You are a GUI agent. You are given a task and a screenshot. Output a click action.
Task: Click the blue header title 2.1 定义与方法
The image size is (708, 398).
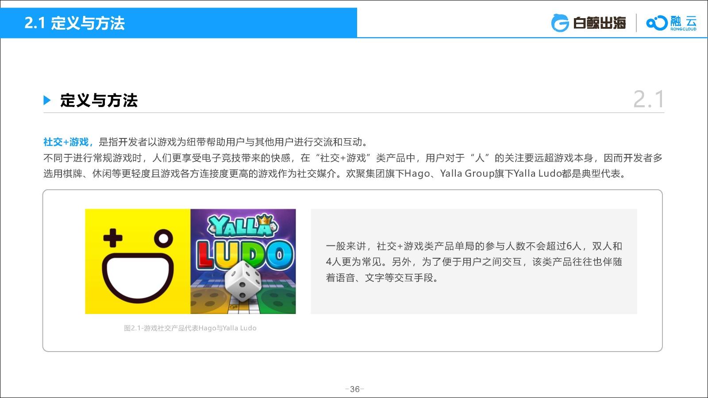point(74,23)
